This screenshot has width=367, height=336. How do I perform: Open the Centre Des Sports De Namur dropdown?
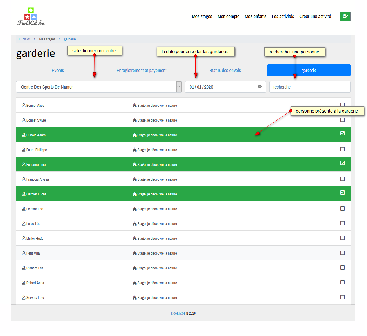pos(96,87)
